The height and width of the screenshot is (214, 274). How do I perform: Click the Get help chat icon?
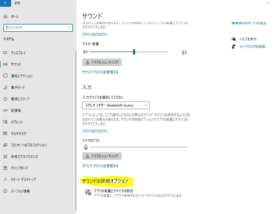point(233,39)
